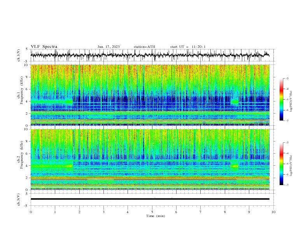Click the "8" minute tick on time axis

coord(225,212)
